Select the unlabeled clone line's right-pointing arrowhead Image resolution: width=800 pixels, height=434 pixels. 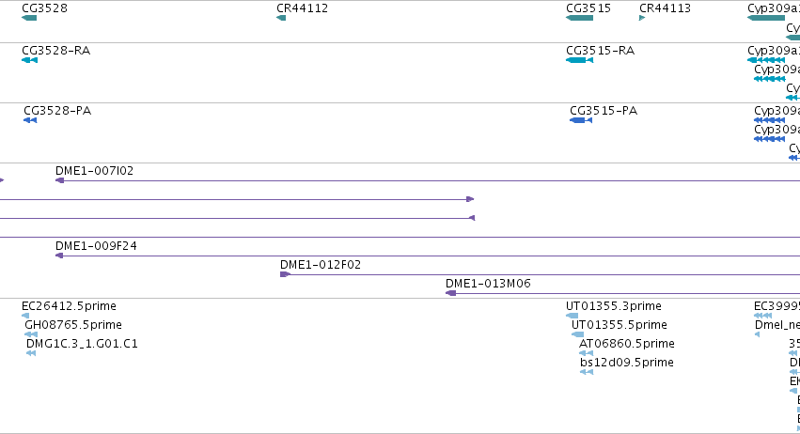tap(470, 199)
